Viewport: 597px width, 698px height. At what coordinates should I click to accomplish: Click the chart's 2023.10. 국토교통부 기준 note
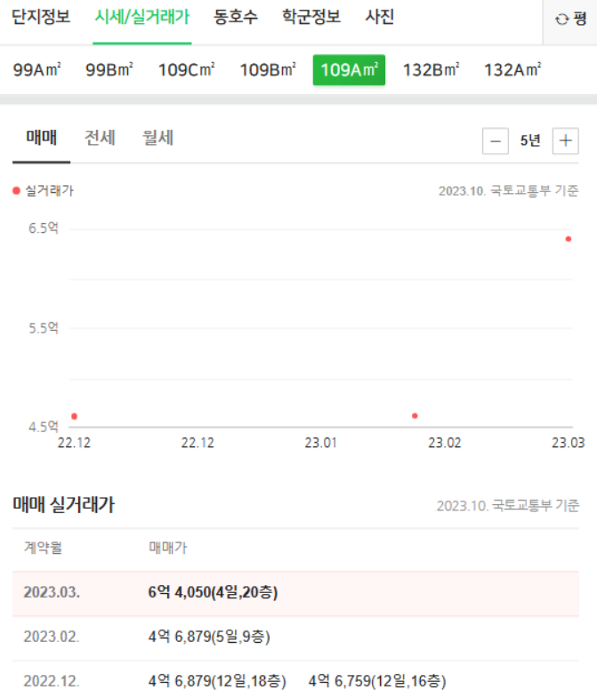click(508, 191)
